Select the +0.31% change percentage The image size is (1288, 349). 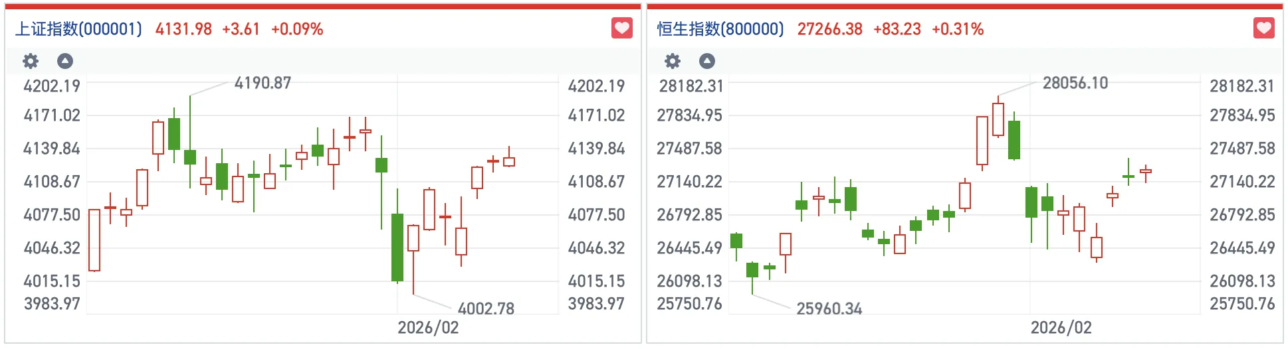pos(957,29)
